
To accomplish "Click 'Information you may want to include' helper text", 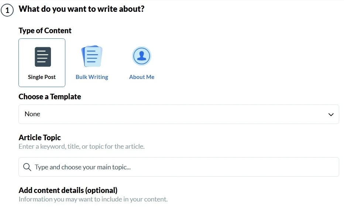I will (93, 199).
